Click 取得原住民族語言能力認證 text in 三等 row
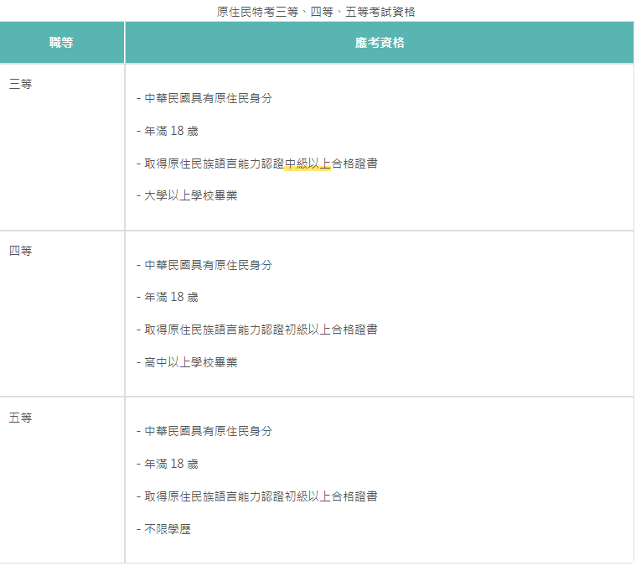The image size is (636, 566). 215,164
